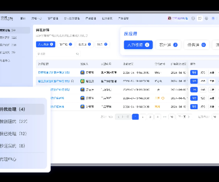Select the small blue 人力资源 tab above search
The width and height of the screenshot is (219, 182).
(46, 44)
